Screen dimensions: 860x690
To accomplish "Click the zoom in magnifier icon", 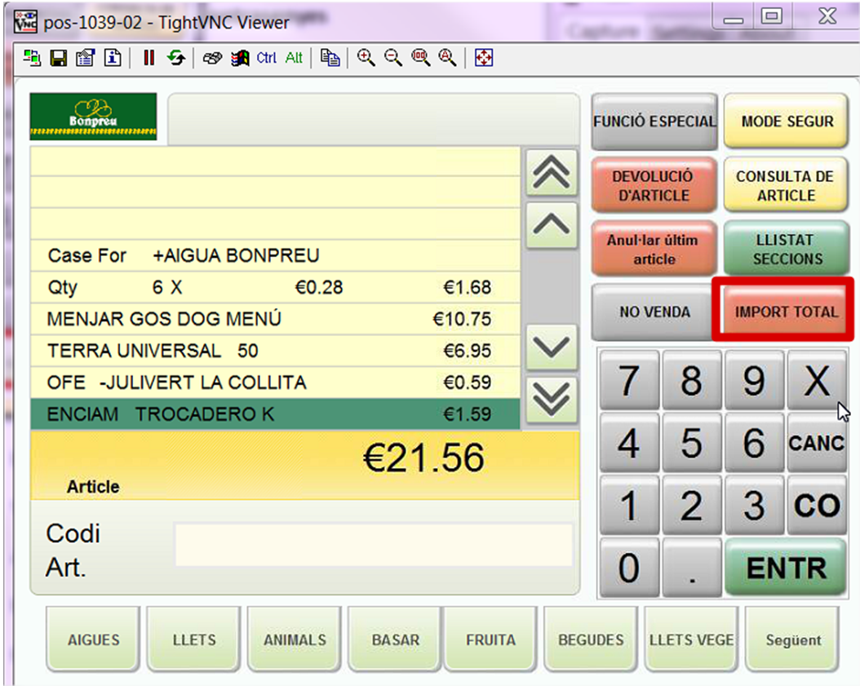I will [366, 59].
